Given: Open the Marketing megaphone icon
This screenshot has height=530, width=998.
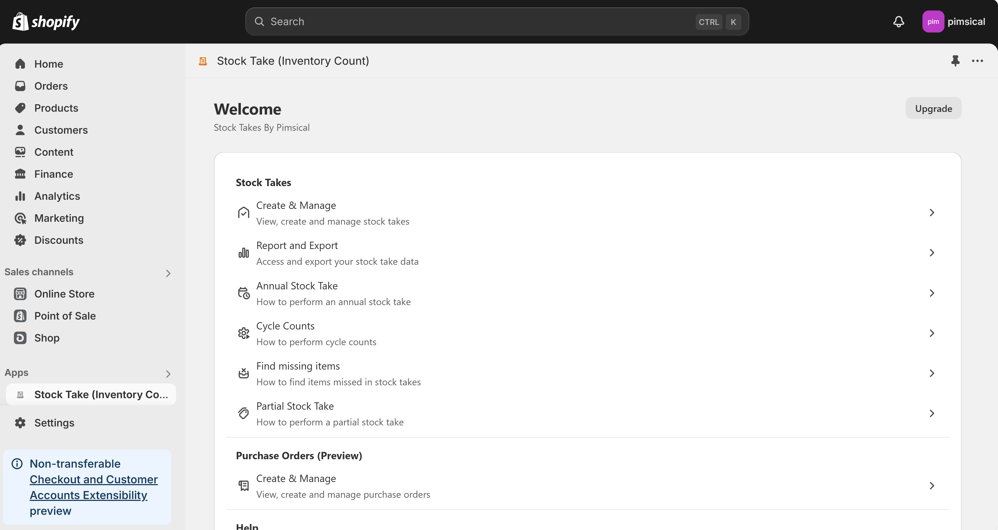Looking at the screenshot, I should [x=20, y=218].
